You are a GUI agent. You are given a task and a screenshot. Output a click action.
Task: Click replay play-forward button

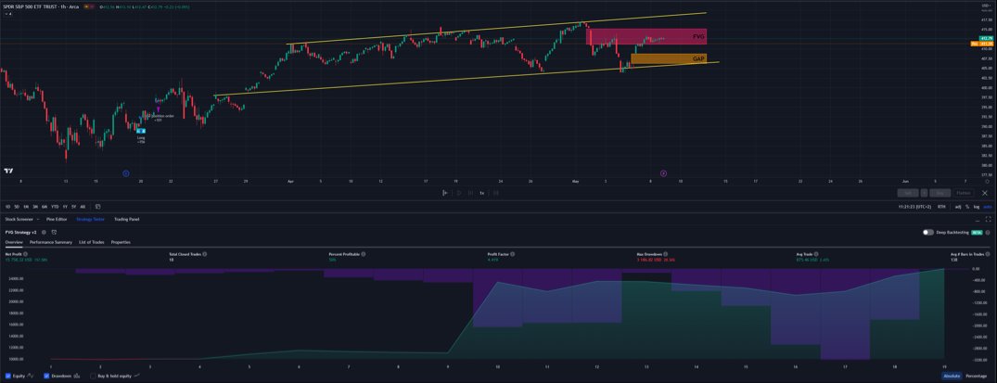tap(458, 193)
